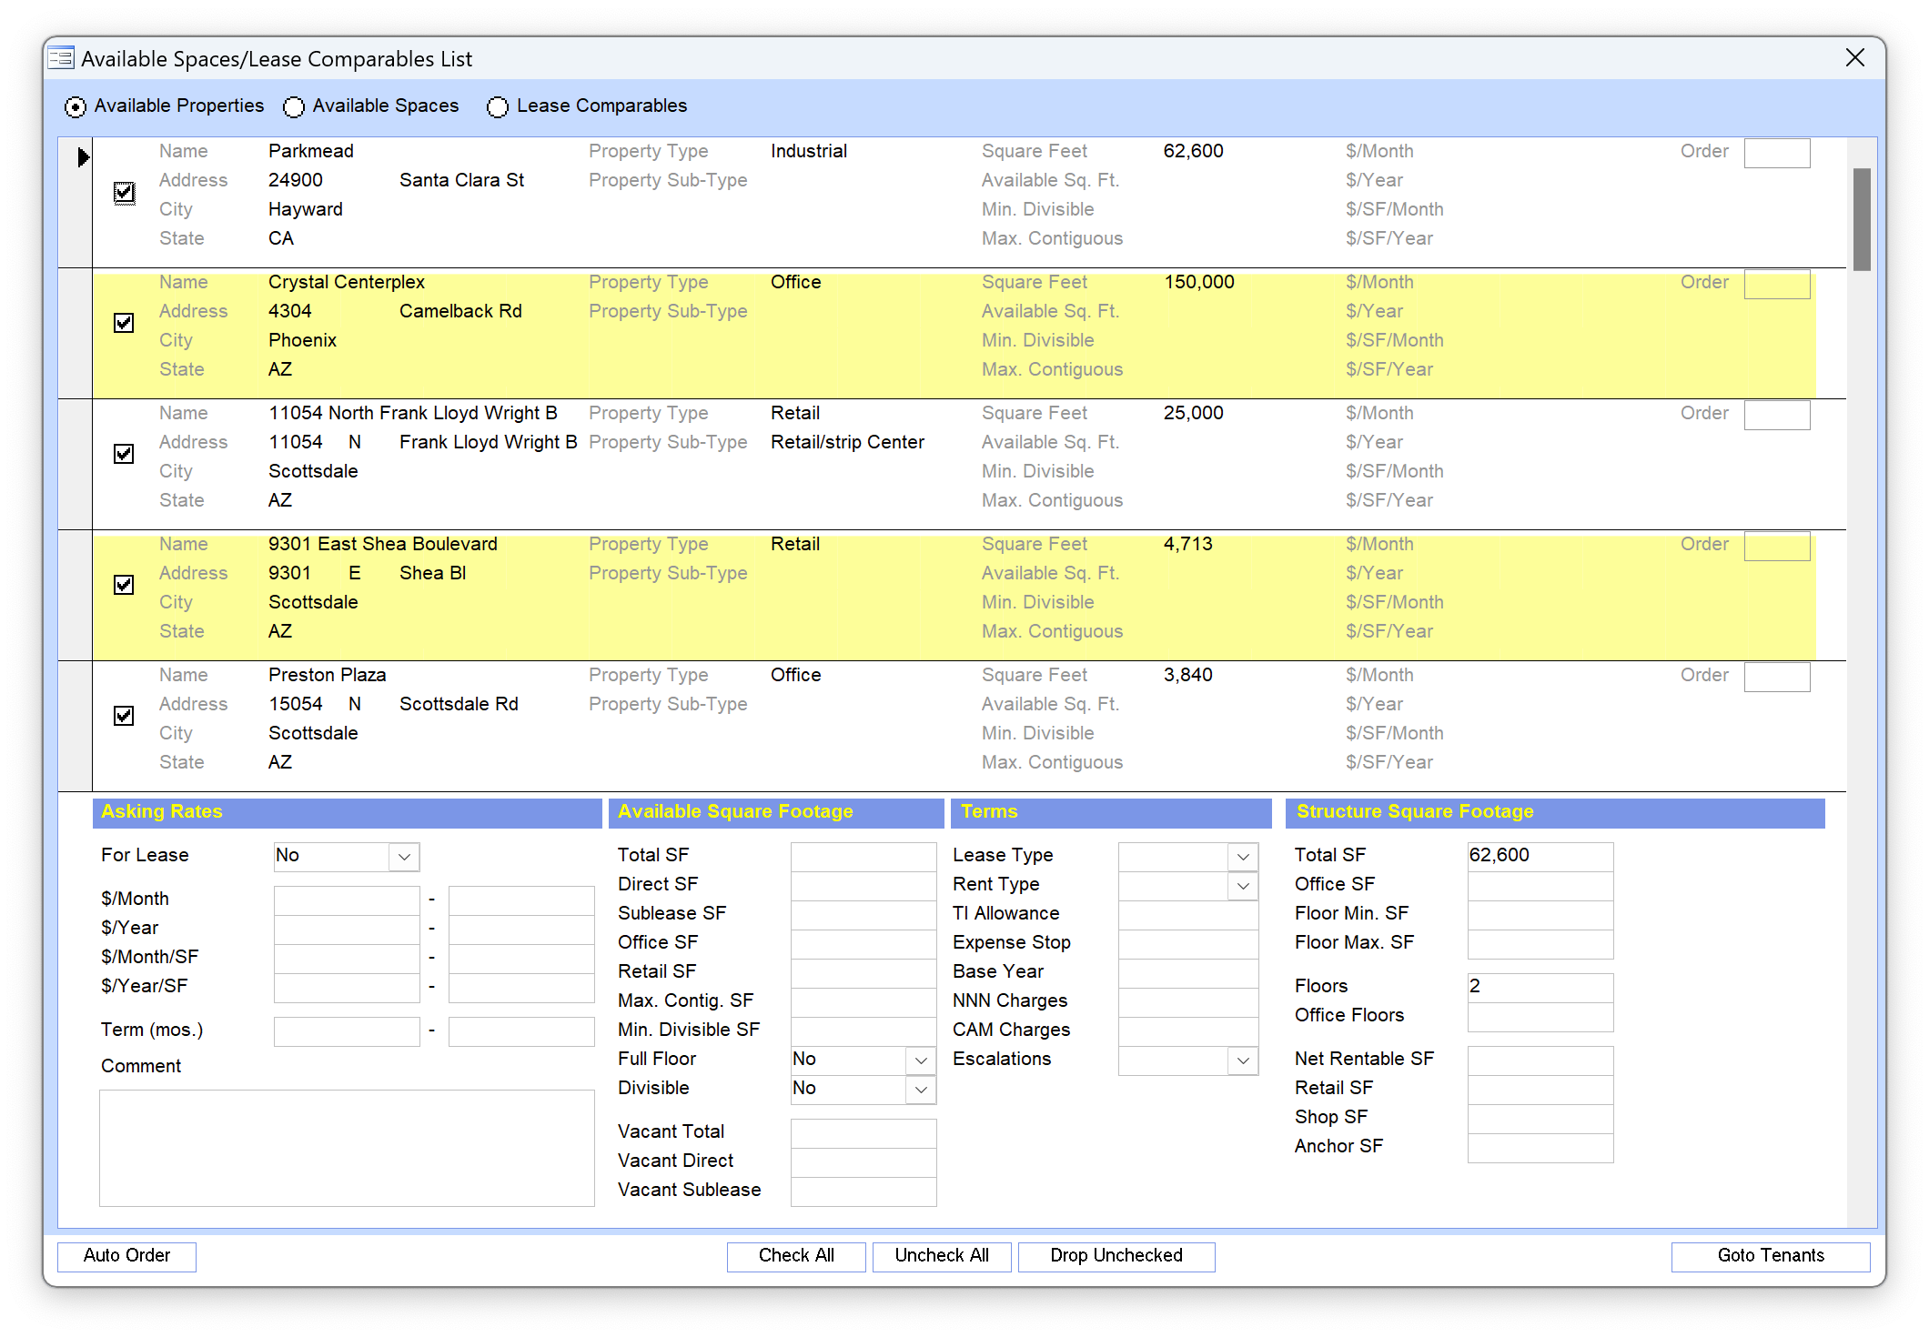Viewport: 1929px width, 1337px height.
Task: Uncheck the 9301 East Shea Boulevard checkbox
Action: 124,585
